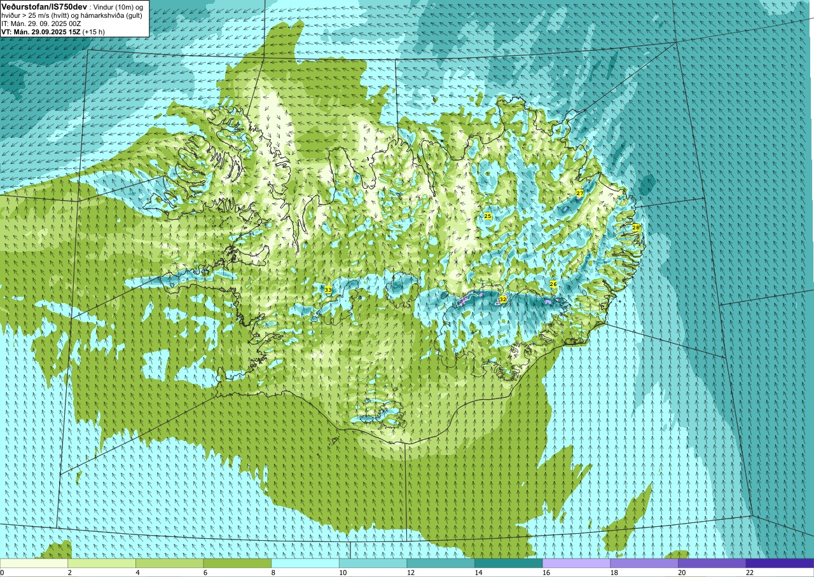
Task: Click the darker green 6–8 legend swatch
Action: click(x=237, y=563)
